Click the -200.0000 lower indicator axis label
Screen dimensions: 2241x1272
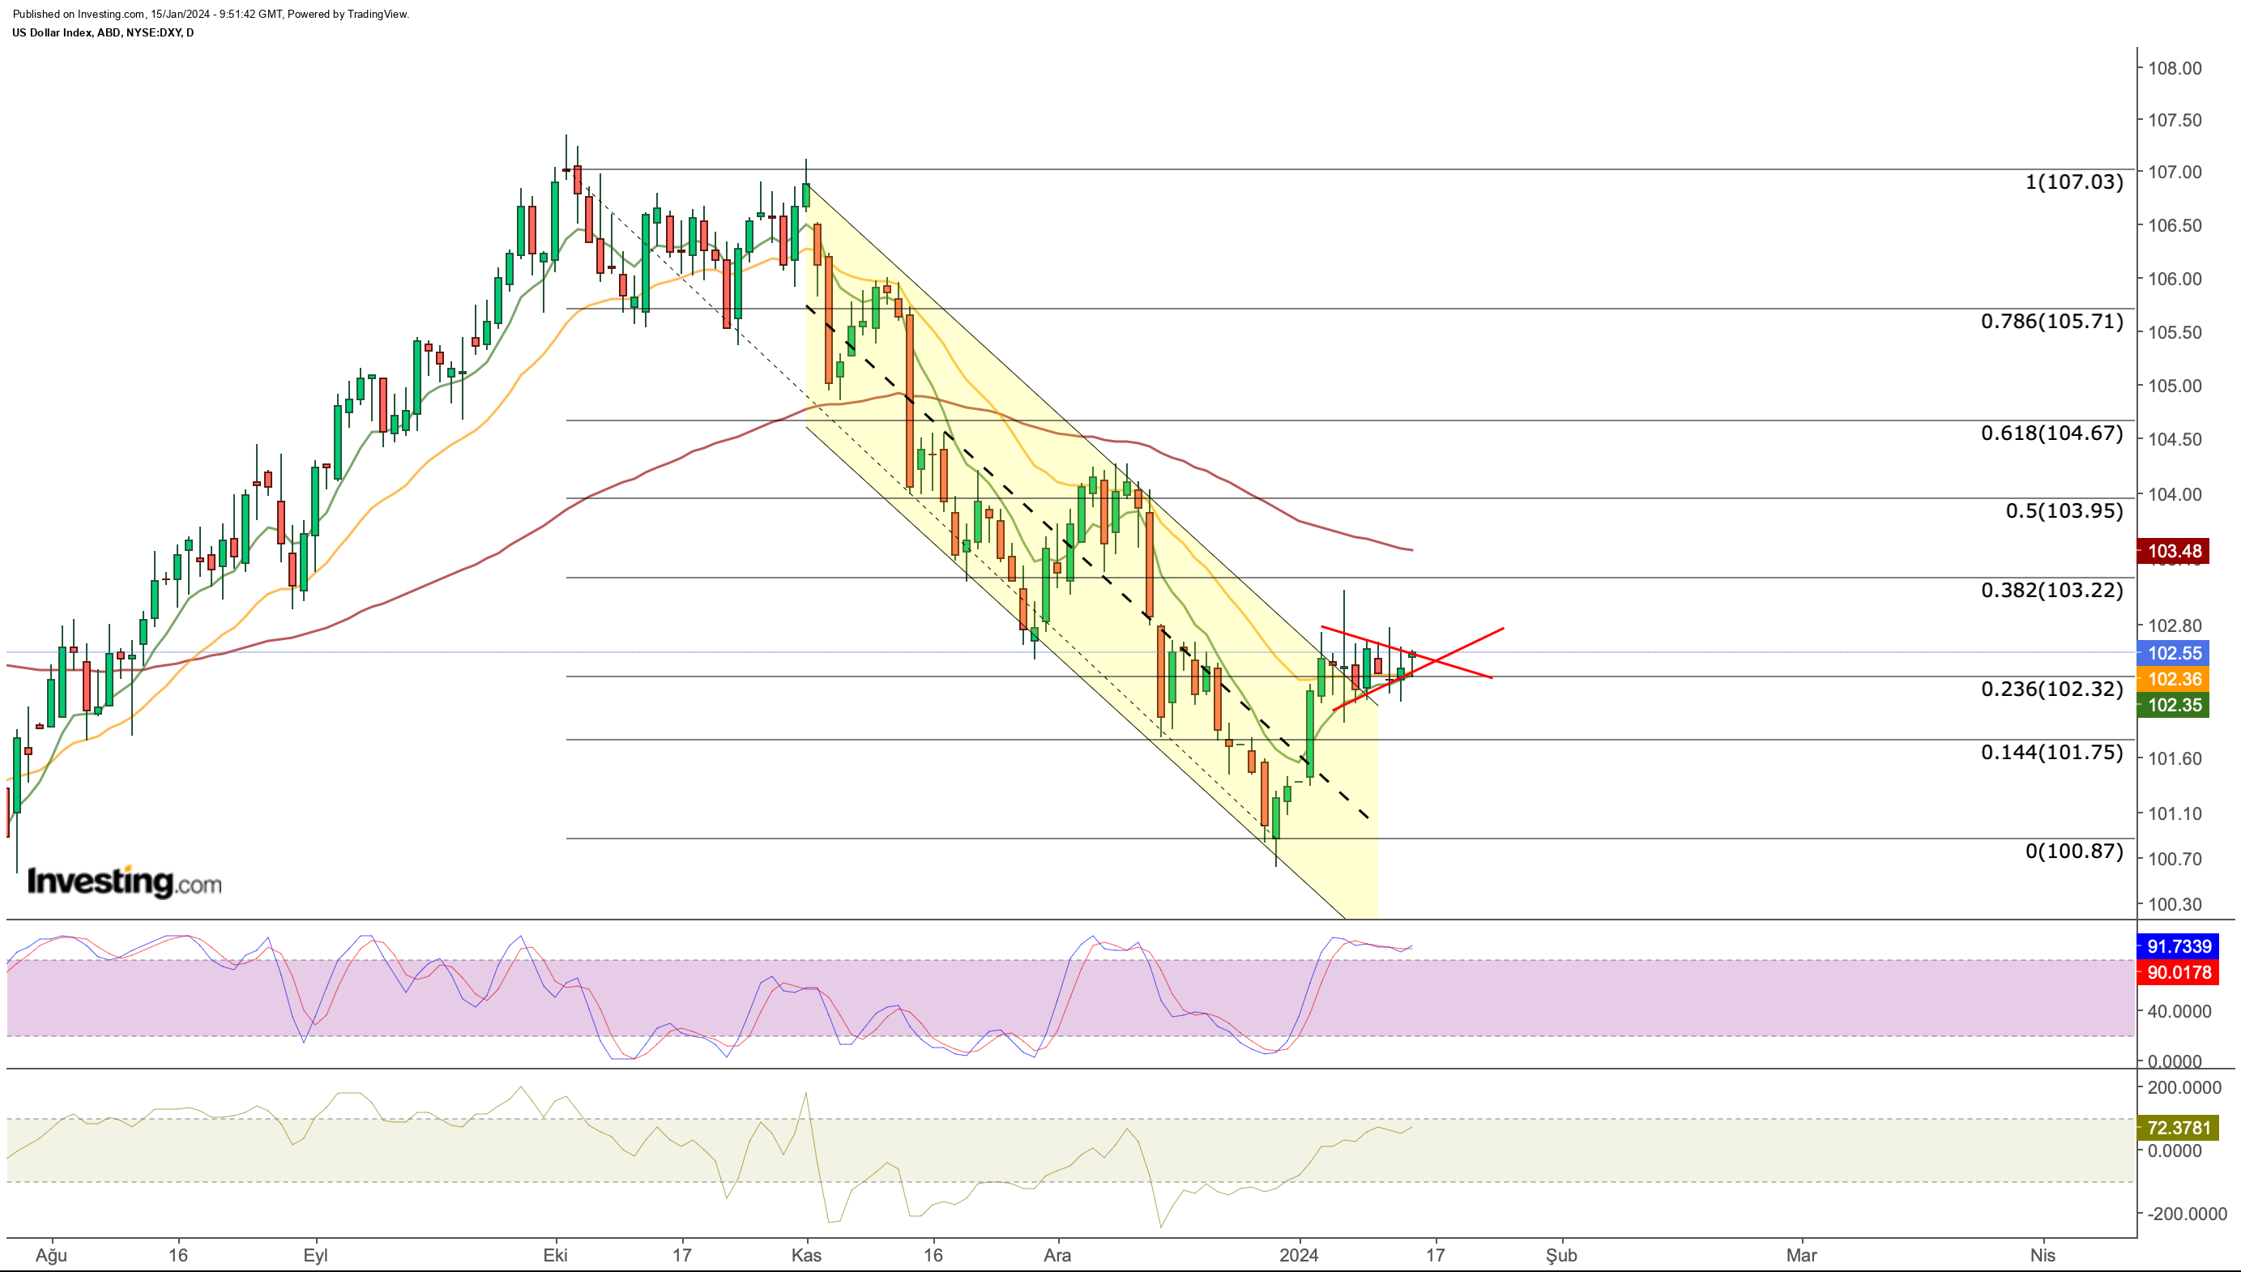pos(2186,1214)
